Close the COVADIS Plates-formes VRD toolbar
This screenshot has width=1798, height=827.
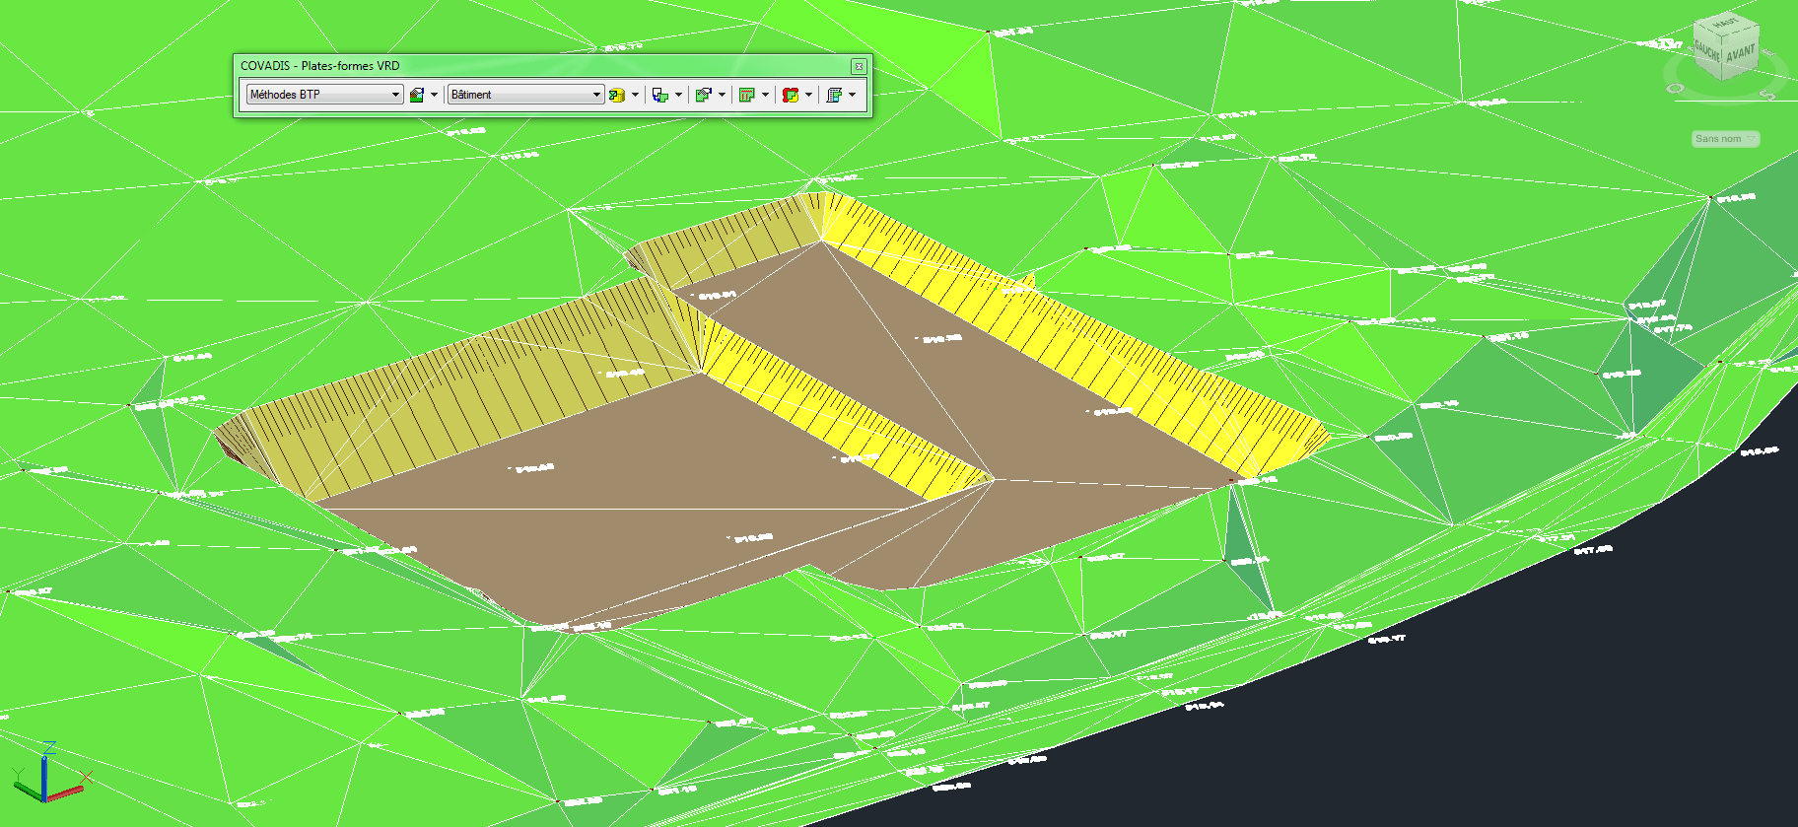(x=859, y=66)
